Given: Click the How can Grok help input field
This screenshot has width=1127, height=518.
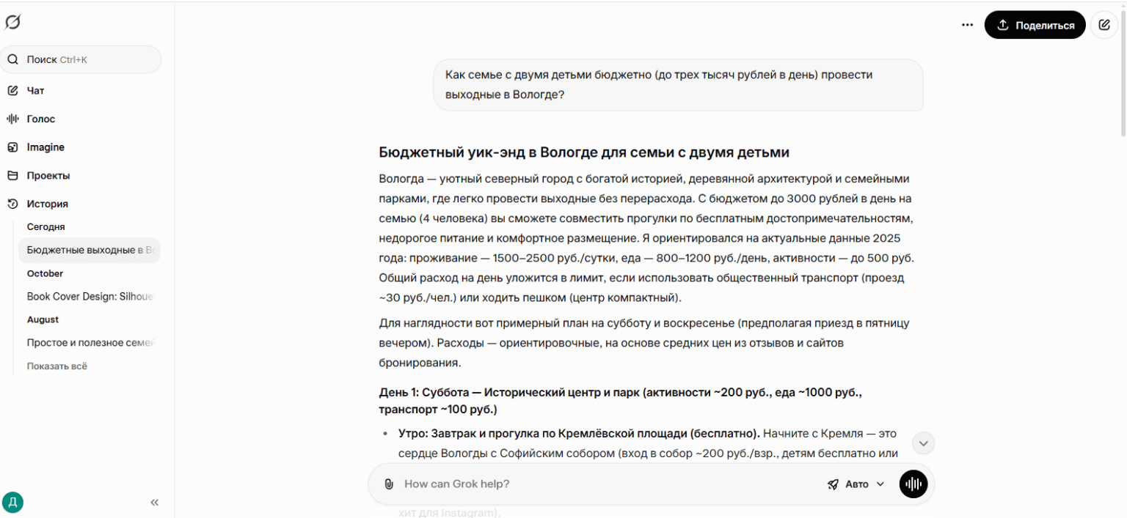Looking at the screenshot, I should point(609,484).
